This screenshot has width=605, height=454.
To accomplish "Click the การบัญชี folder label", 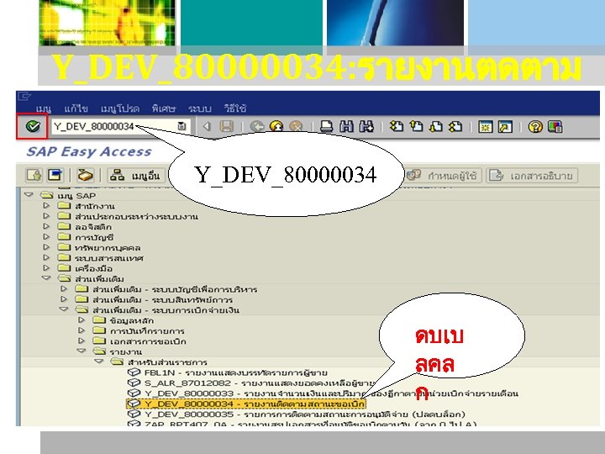I will pos(94,237).
